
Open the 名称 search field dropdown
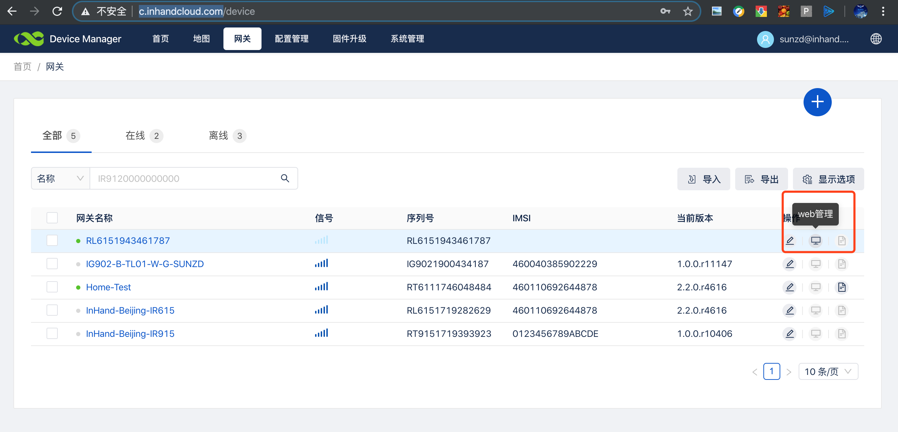(x=60, y=178)
